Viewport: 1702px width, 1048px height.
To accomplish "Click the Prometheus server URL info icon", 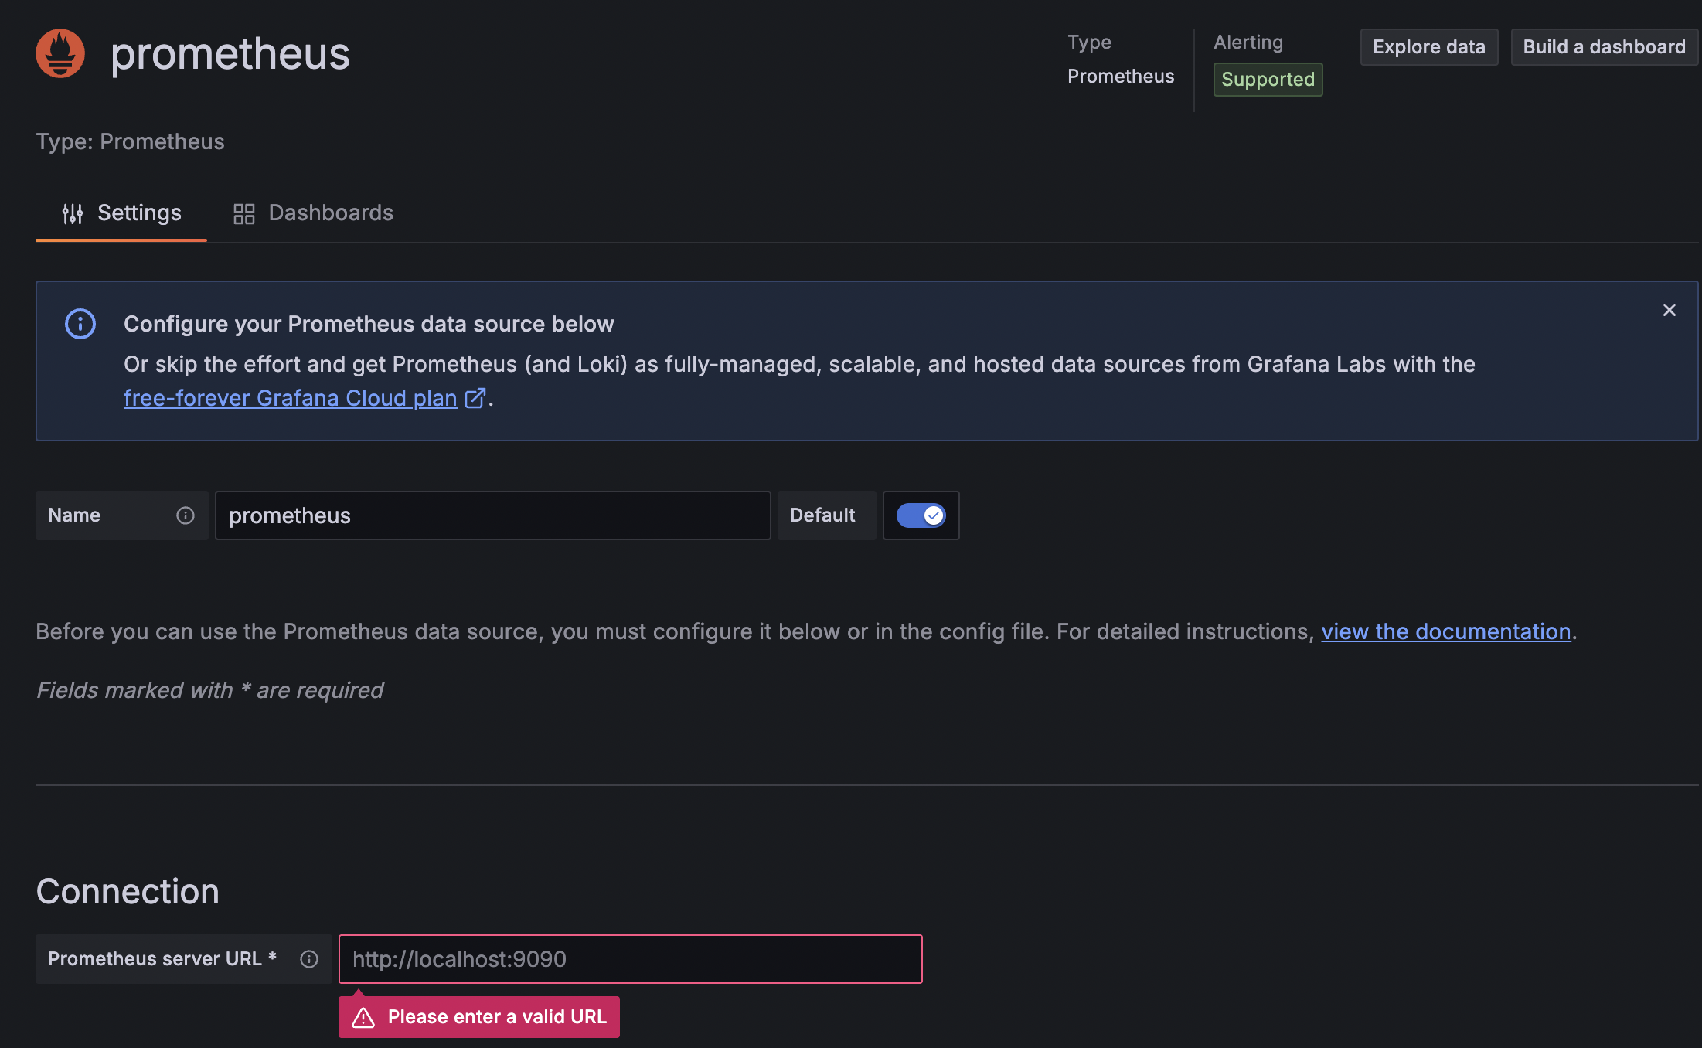I will pyautogui.click(x=309, y=959).
